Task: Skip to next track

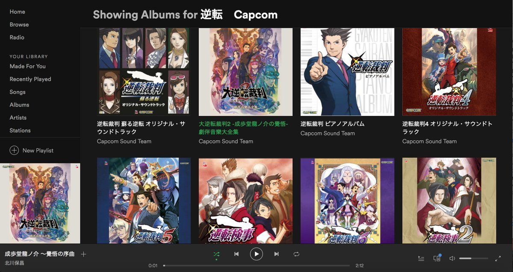Action: [277, 254]
